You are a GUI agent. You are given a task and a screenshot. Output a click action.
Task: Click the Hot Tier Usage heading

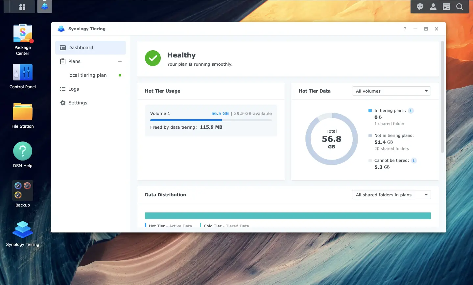(x=163, y=91)
